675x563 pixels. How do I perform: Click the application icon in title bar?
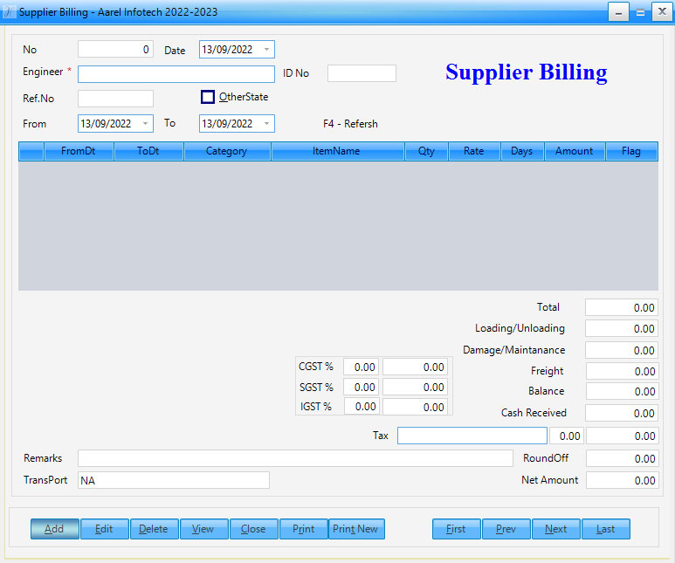(9, 11)
